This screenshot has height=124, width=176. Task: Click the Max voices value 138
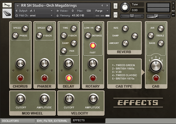pos(89,11)
